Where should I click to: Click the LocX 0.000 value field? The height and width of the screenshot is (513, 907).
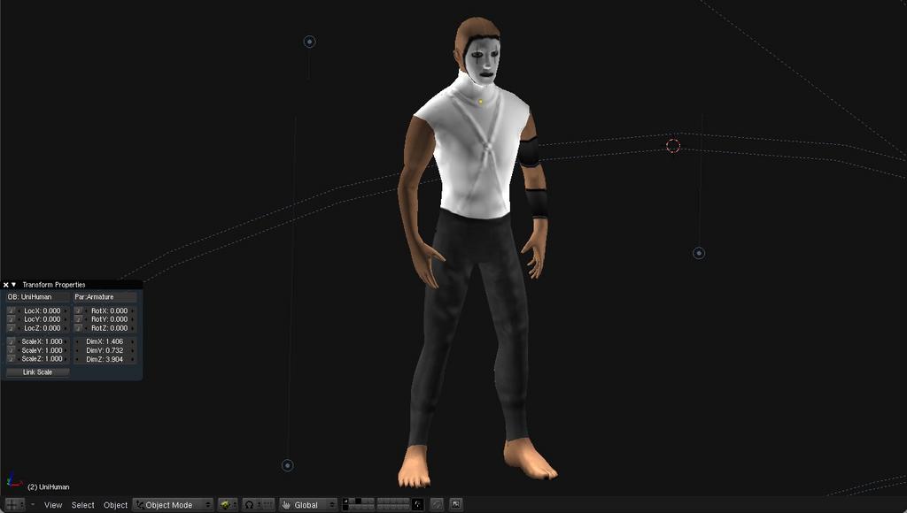(43, 310)
